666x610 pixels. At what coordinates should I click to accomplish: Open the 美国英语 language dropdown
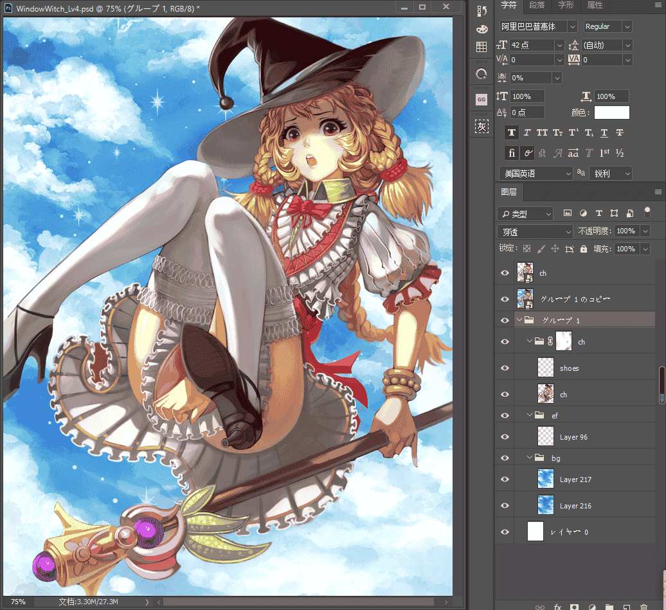click(x=536, y=174)
